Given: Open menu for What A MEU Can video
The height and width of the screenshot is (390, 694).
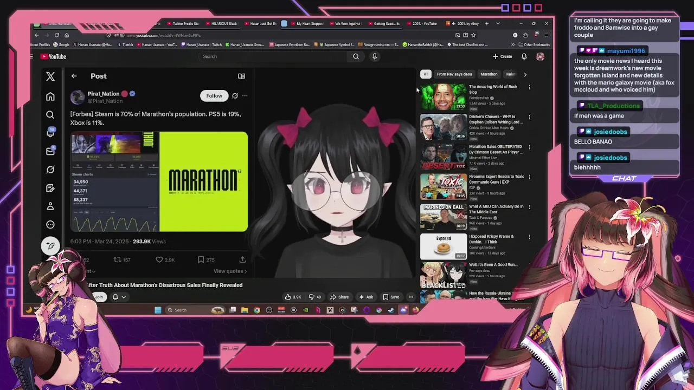Looking at the screenshot, I should [x=530, y=207].
